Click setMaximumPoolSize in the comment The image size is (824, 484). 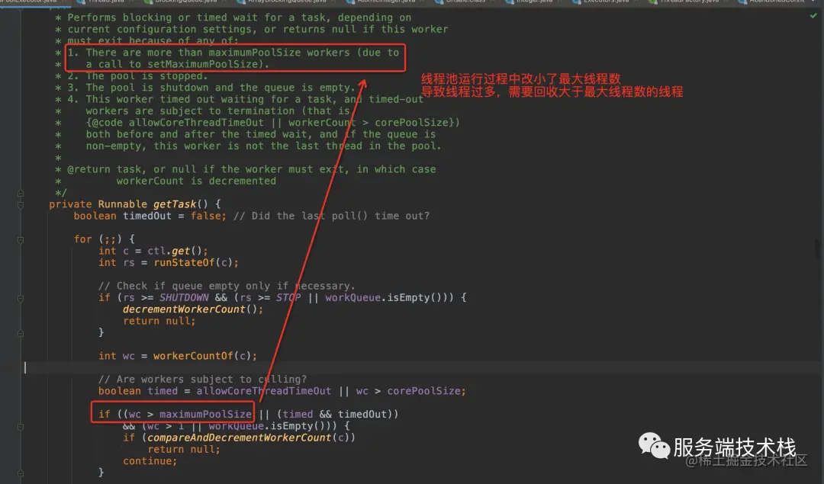click(x=202, y=64)
